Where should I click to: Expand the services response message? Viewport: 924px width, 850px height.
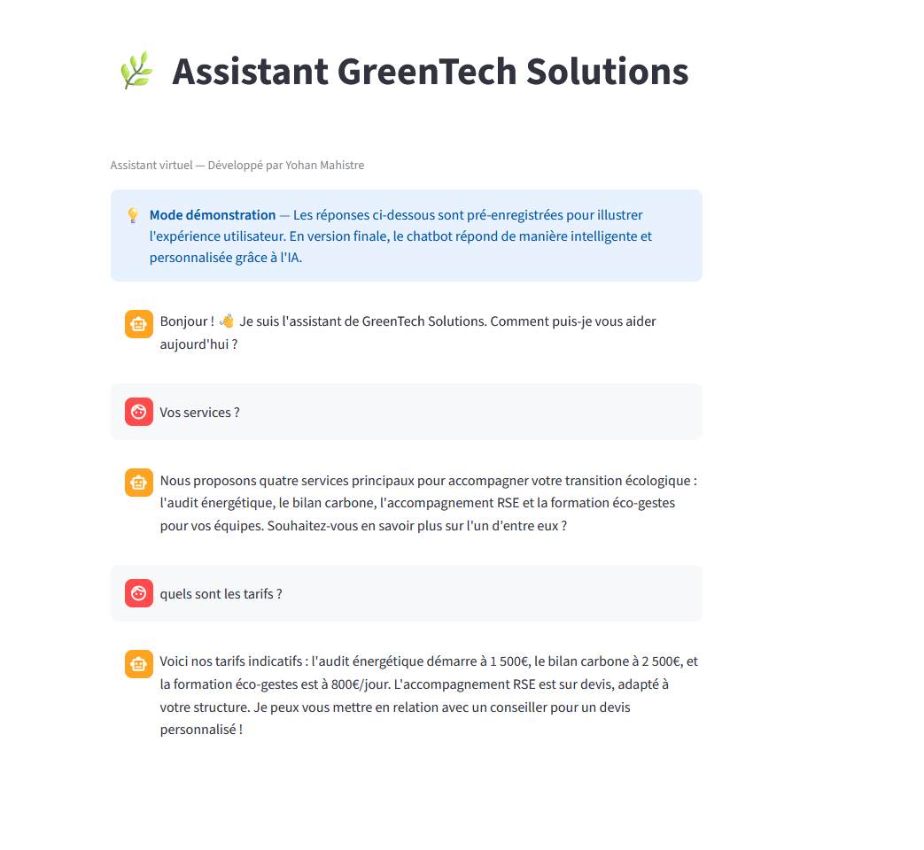click(428, 502)
